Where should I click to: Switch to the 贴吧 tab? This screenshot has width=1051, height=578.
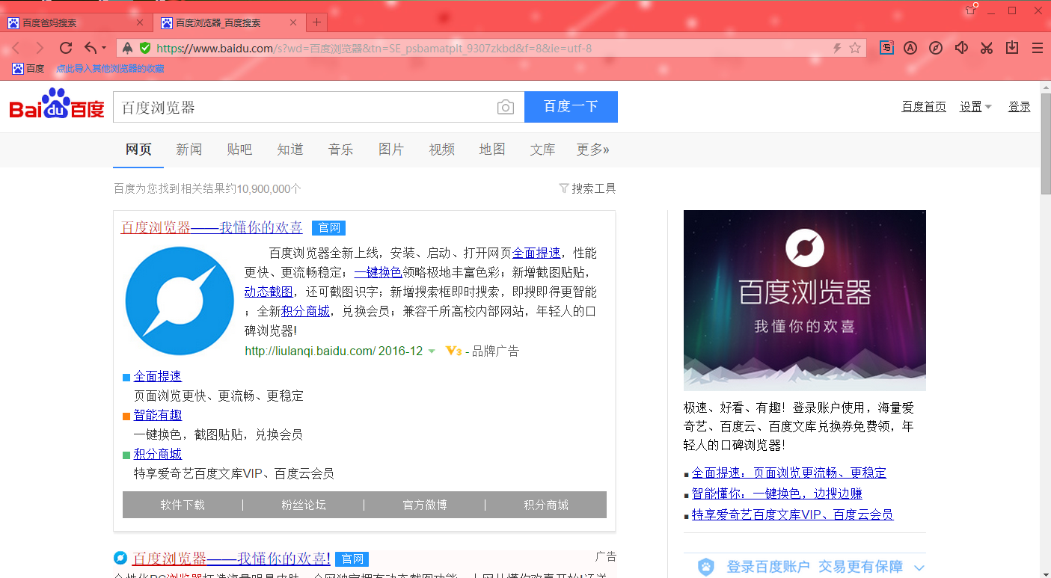[239, 150]
